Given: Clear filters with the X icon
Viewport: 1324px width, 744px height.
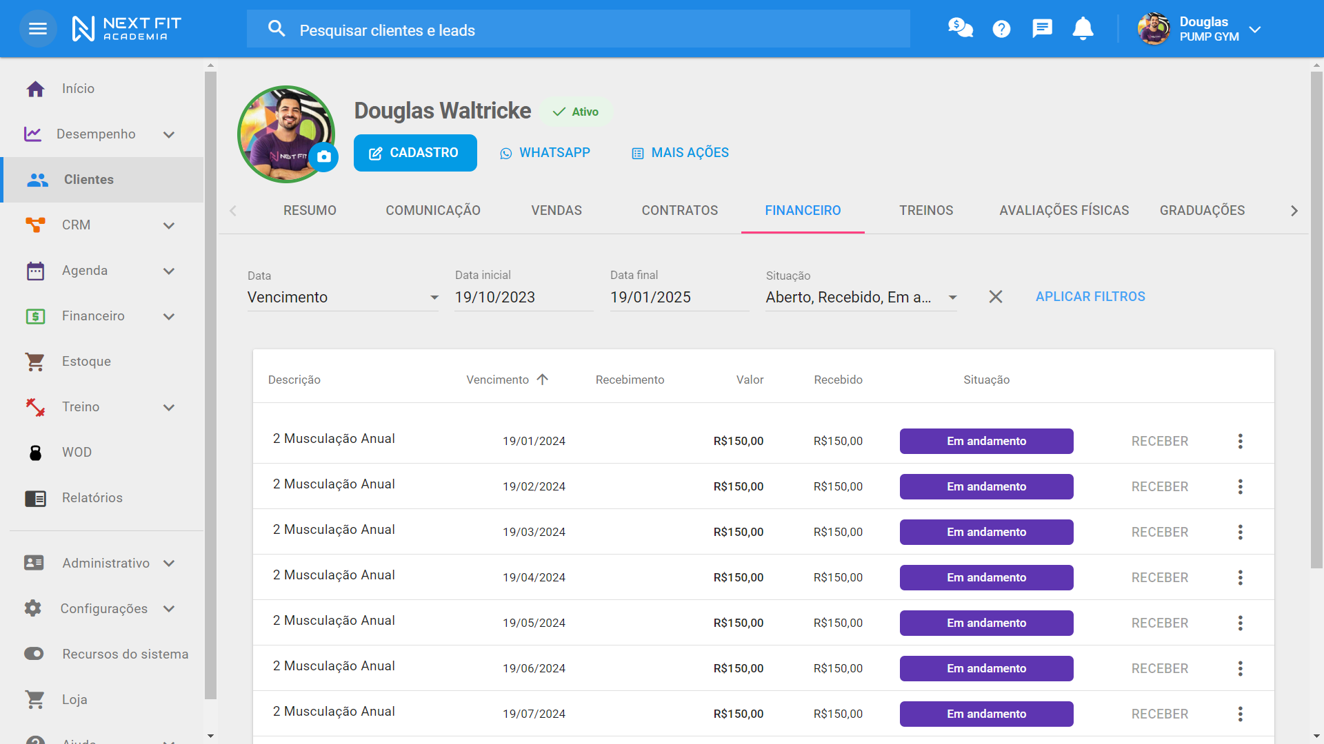Looking at the screenshot, I should pos(995,297).
